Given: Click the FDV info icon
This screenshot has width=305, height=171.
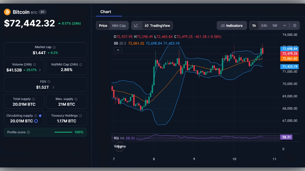Looking at the screenshot, I should click(49, 82).
